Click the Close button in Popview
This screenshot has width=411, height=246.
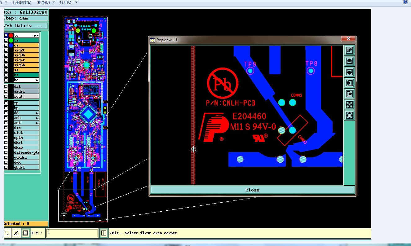(x=252, y=190)
